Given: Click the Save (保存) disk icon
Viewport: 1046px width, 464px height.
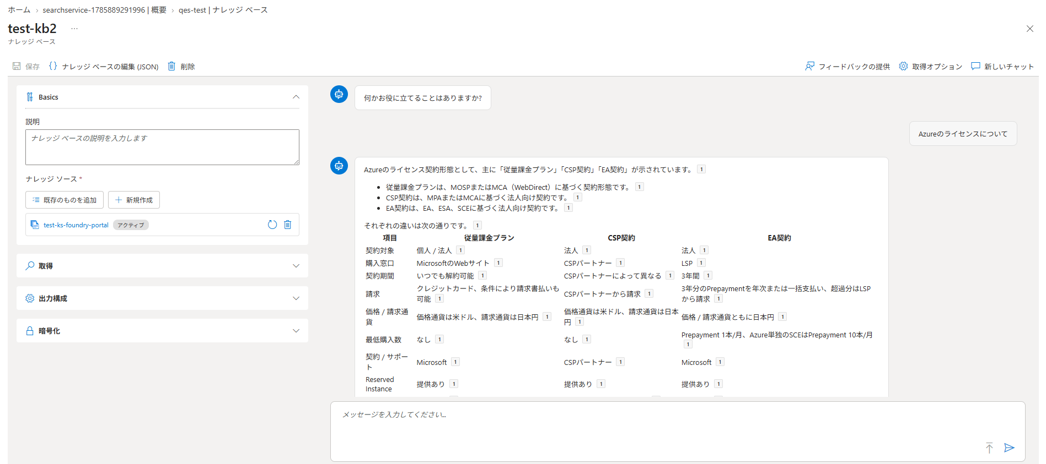Looking at the screenshot, I should [17, 67].
